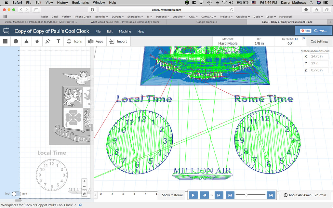
Task: Open the Apps panel
Action: (x=95, y=41)
